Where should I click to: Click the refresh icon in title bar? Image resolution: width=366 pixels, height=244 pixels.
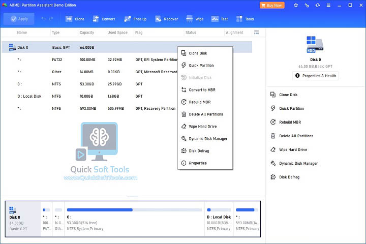tap(317, 5)
